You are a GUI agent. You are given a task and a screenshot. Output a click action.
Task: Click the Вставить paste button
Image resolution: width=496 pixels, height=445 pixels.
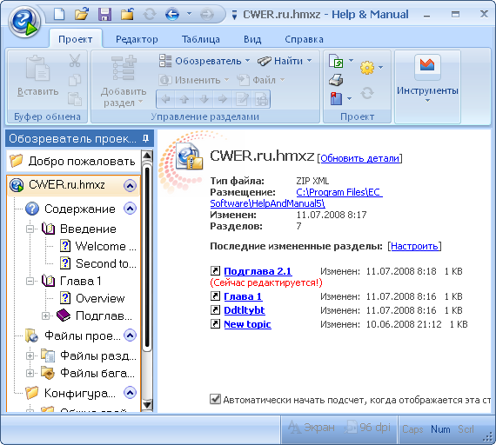[x=38, y=76]
